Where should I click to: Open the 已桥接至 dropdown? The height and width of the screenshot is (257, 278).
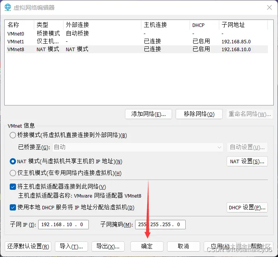[137, 147]
